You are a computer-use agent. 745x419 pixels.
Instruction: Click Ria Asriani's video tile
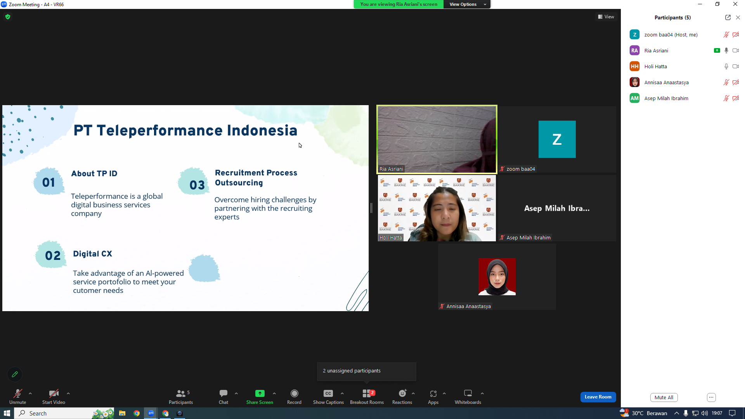(x=437, y=139)
